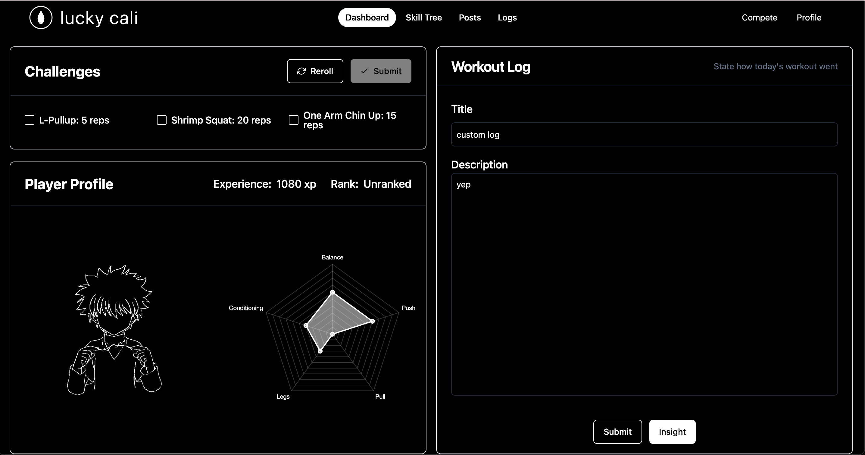The width and height of the screenshot is (865, 455).
Task: Focus the Description text area
Action: pyautogui.click(x=644, y=284)
